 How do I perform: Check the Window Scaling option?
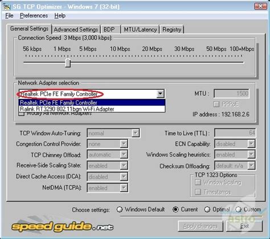198,182
